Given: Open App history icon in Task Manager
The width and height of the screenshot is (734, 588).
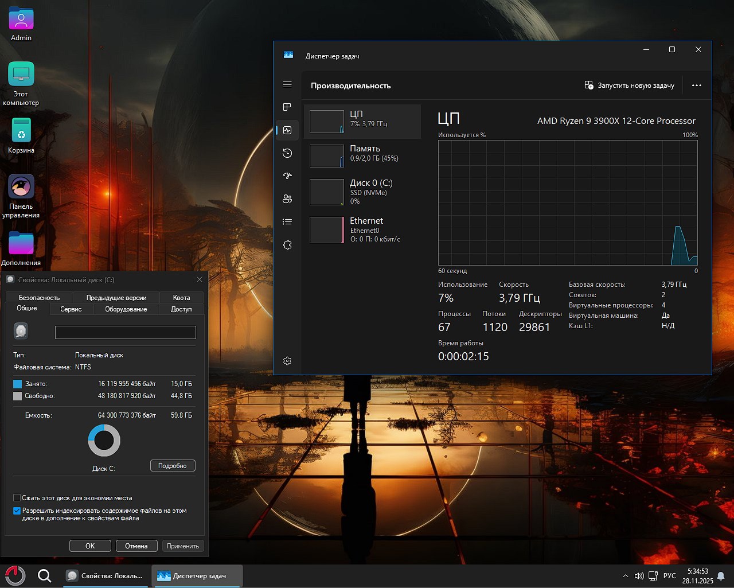Looking at the screenshot, I should tap(287, 153).
